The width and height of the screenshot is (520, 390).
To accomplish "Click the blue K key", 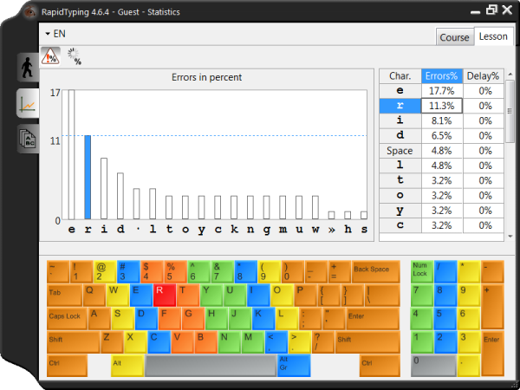I will click(x=263, y=319).
